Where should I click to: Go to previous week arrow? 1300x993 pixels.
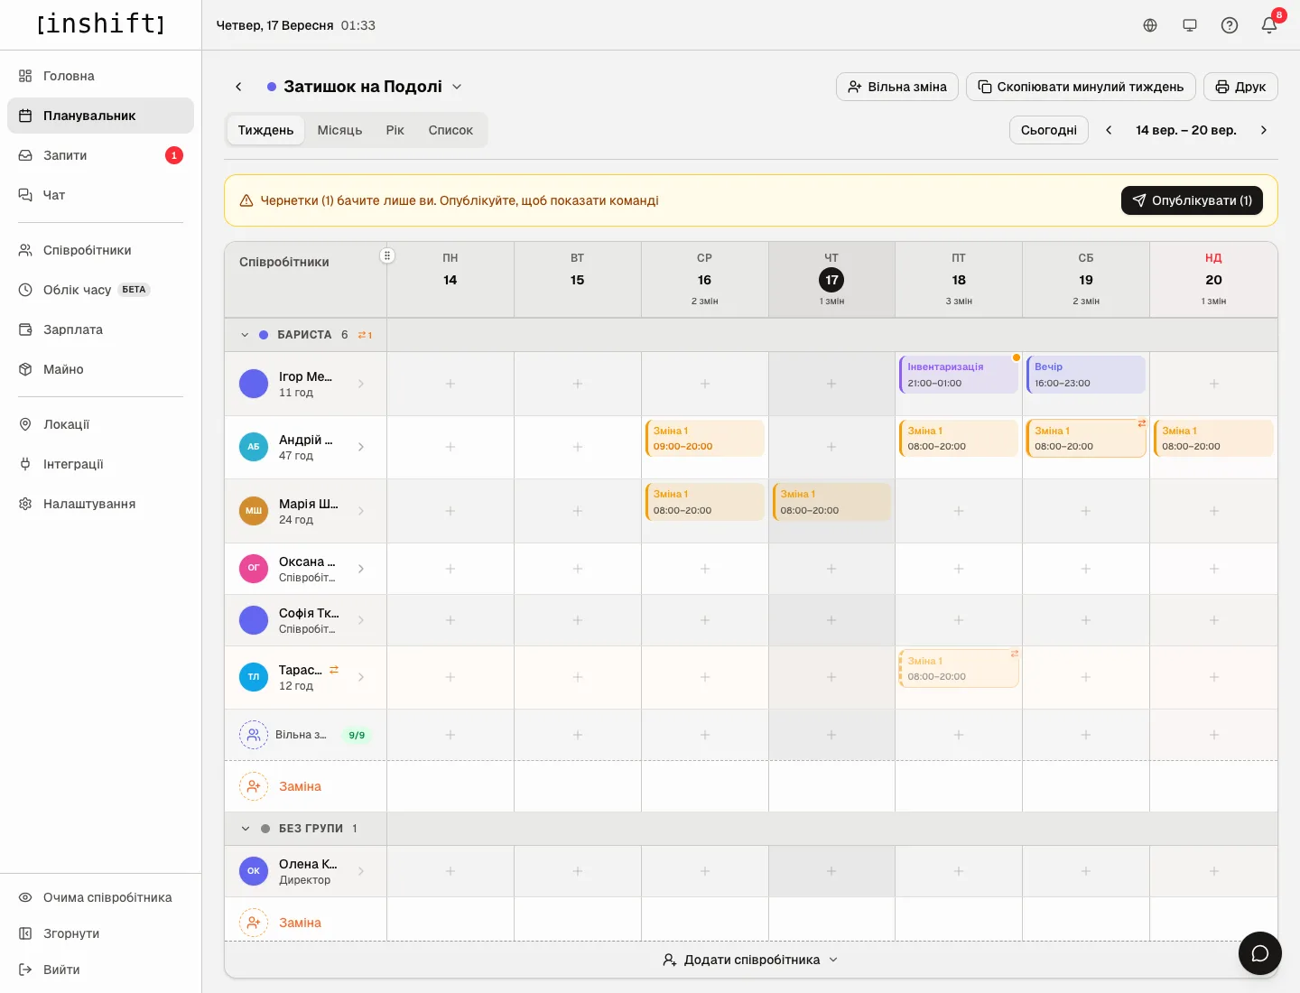1109,130
